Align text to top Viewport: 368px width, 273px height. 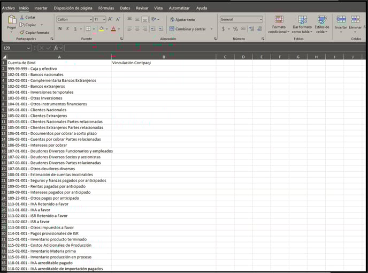(x=129, y=19)
